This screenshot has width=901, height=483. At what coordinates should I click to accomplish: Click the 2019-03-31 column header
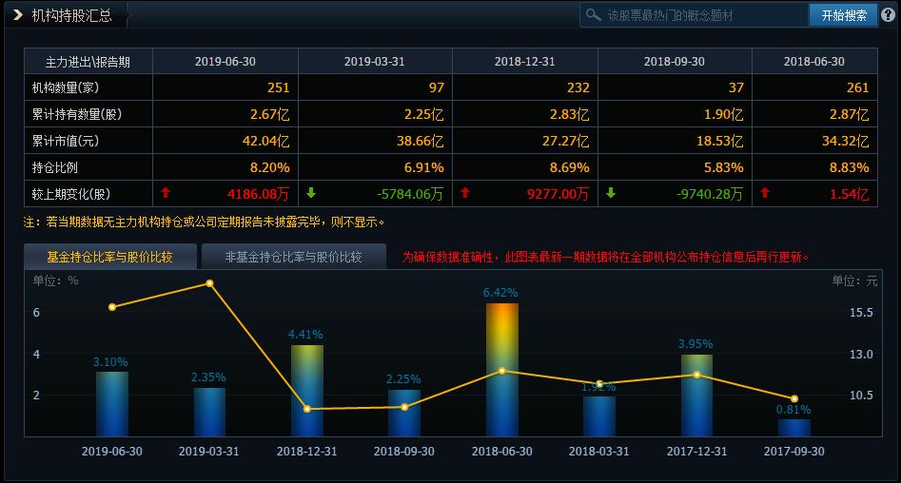[x=374, y=62]
